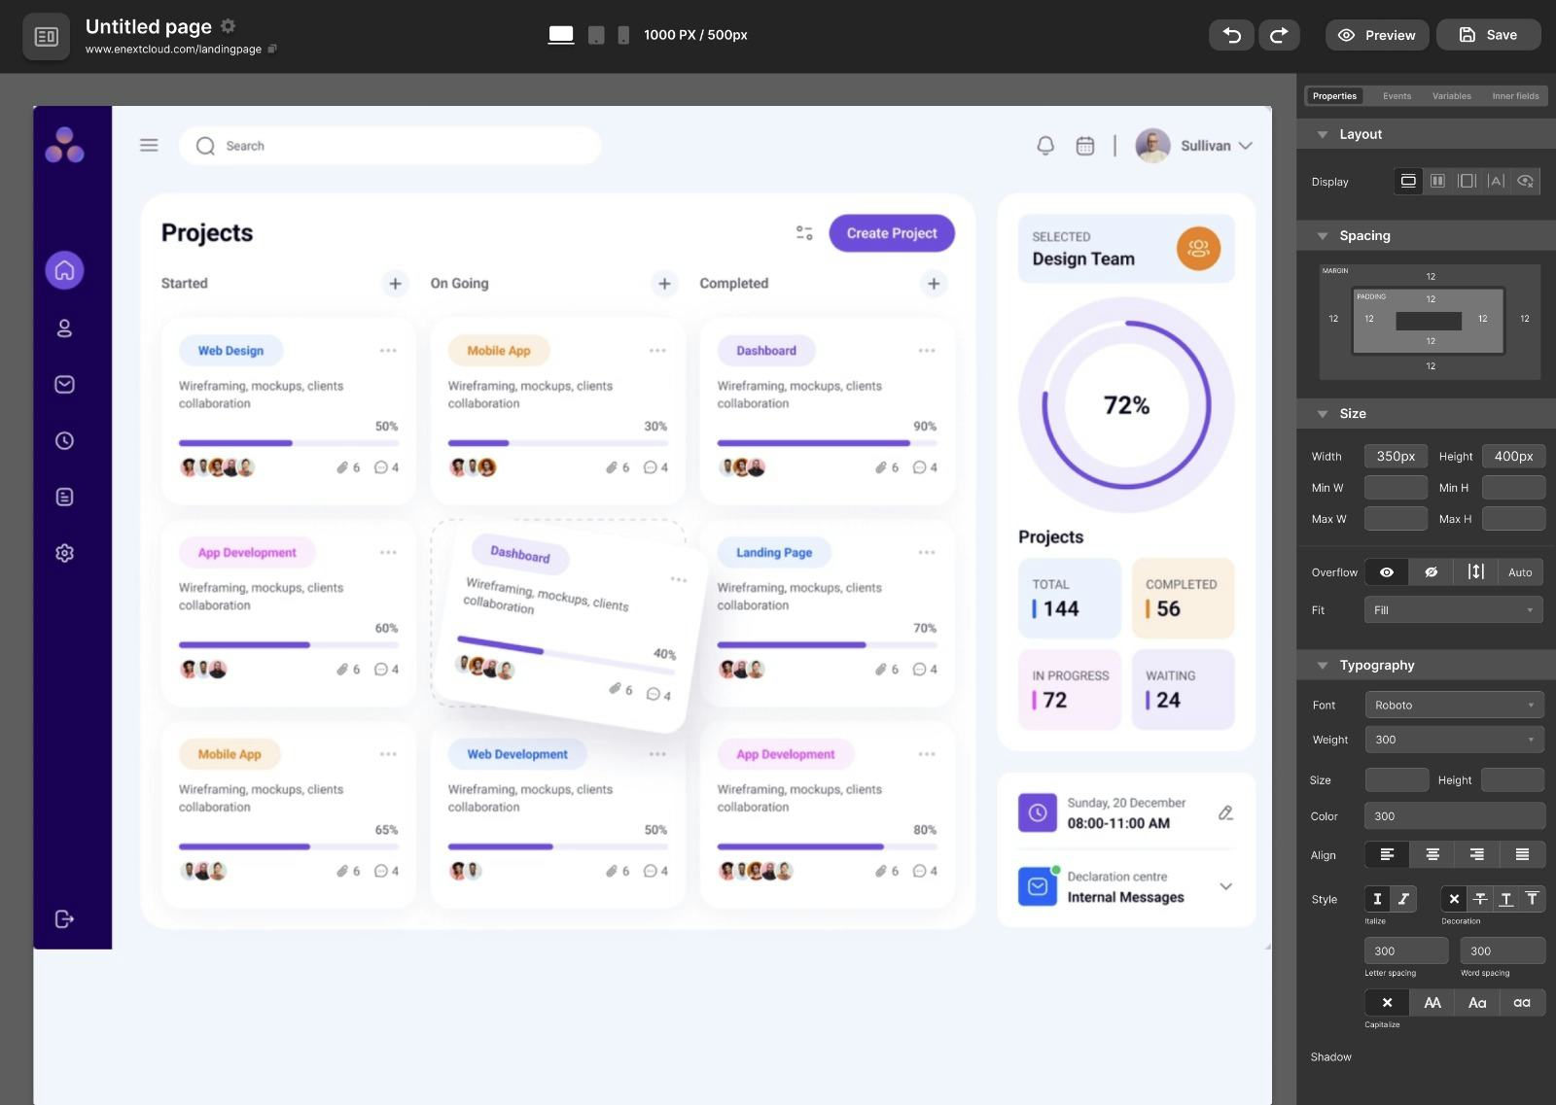Viewport: 1556px width, 1105px height.
Task: Open the notifications bell icon
Action: 1045,145
